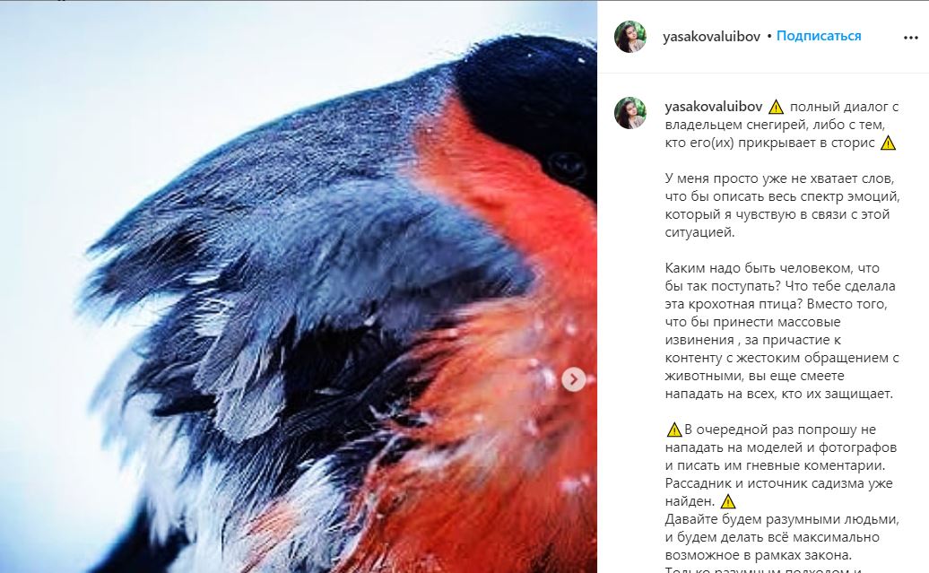This screenshot has width=929, height=573.
Task: Click the bold yasakovaluibov name in caption
Action: coord(714,108)
